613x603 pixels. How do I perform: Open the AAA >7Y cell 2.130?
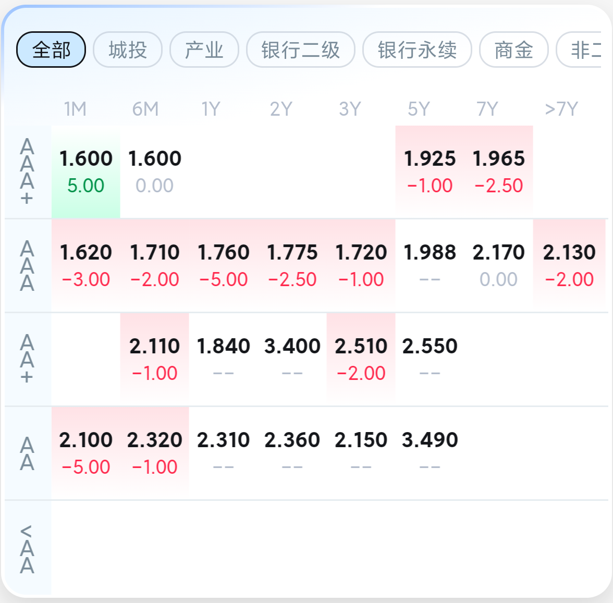569,266
